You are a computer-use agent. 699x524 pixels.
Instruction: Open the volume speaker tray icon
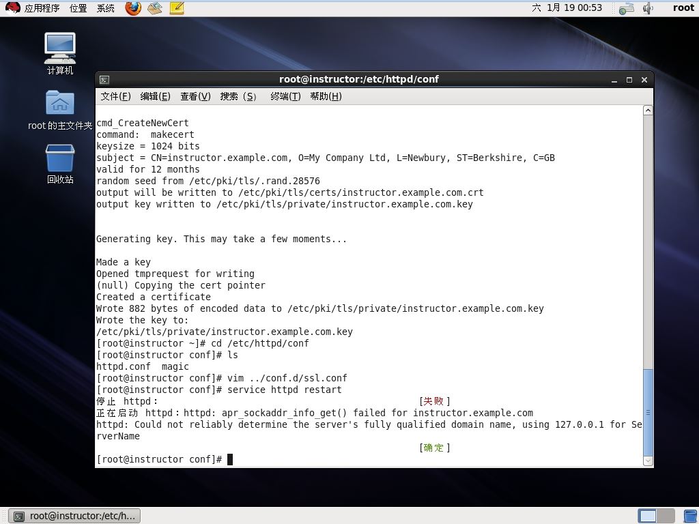click(x=648, y=8)
